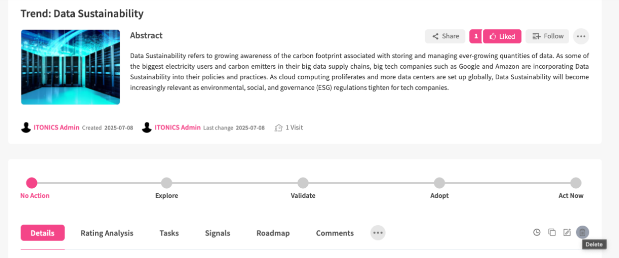
Task: Click the duplicate copy icon
Action: pyautogui.click(x=552, y=232)
